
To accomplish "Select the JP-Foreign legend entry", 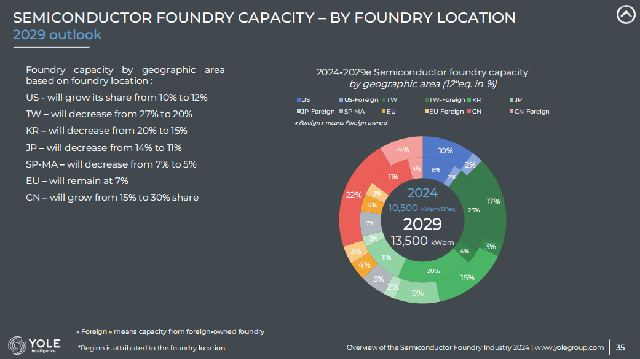I will point(315,111).
